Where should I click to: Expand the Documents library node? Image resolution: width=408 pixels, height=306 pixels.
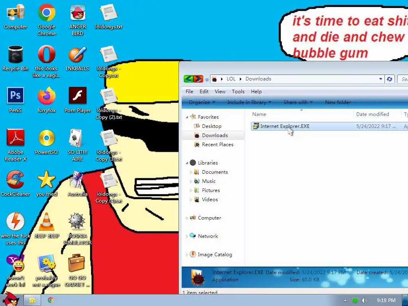191,172
